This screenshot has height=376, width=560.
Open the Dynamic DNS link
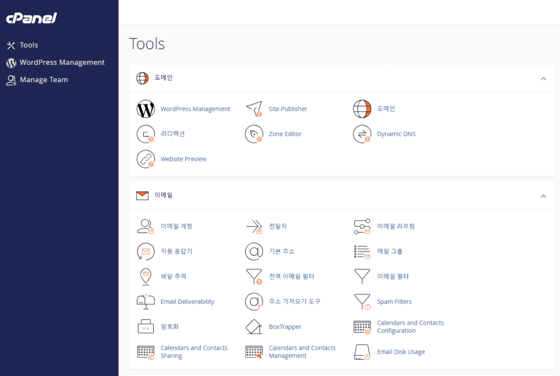coord(396,134)
